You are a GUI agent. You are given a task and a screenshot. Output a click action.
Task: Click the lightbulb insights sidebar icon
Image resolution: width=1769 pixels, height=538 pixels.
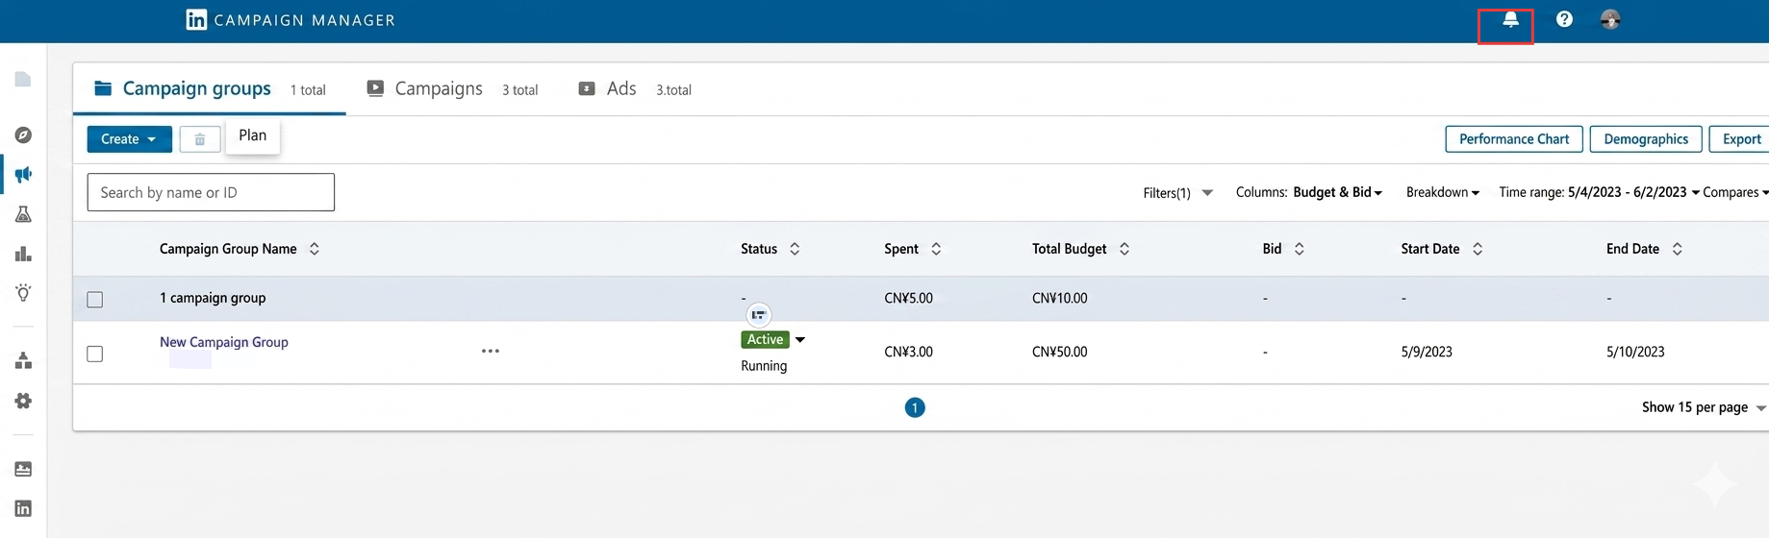(23, 293)
